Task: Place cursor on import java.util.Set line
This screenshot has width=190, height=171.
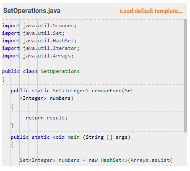Action: [33, 33]
